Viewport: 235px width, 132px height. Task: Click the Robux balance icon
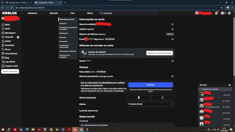tap(222, 13)
